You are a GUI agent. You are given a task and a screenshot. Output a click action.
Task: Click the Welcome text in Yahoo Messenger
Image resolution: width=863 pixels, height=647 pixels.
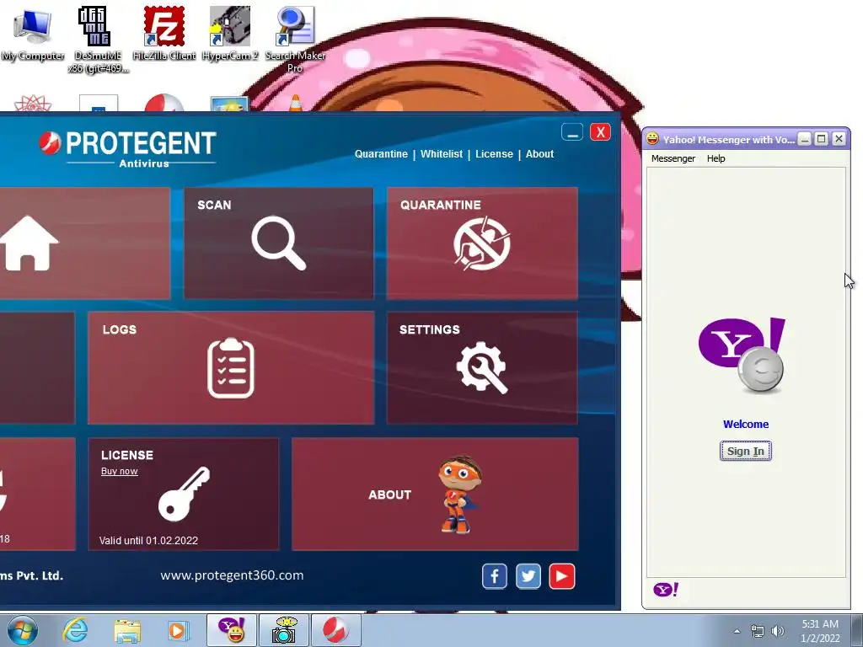(x=746, y=425)
